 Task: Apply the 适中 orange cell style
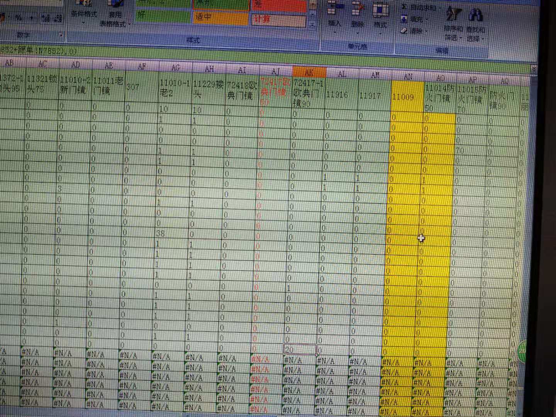221,18
